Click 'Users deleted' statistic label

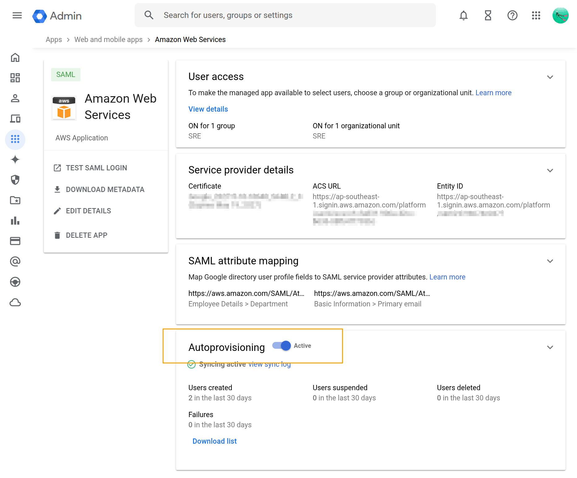(459, 388)
